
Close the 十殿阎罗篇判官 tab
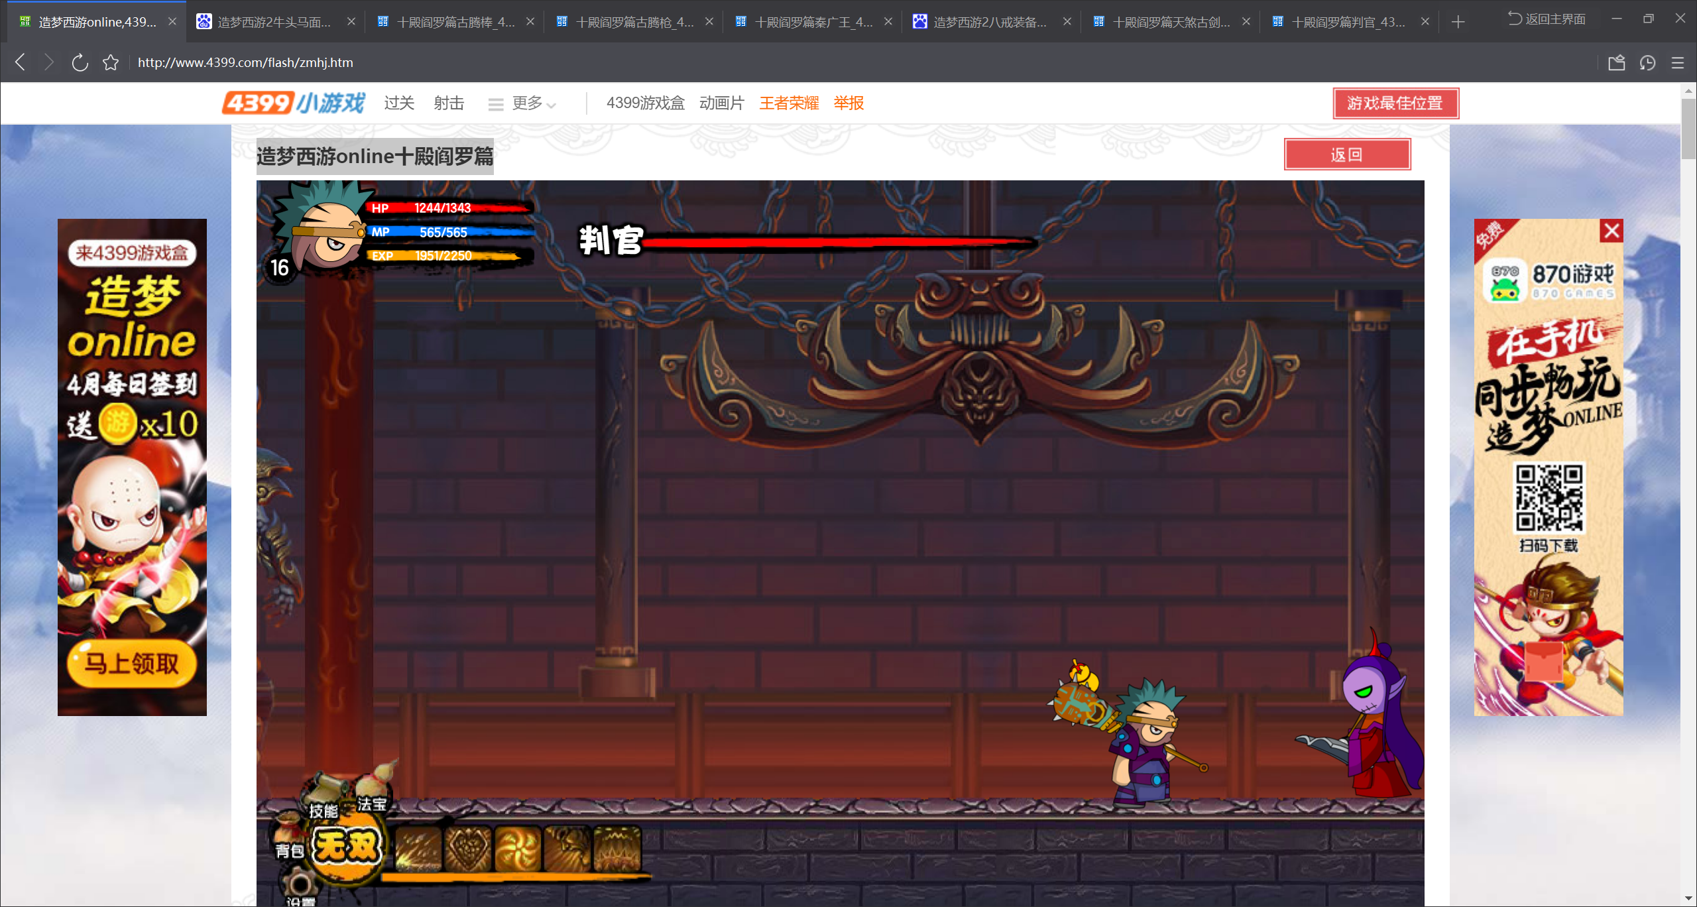pyautogui.click(x=1425, y=21)
